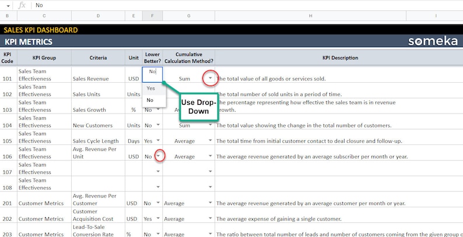Select the New Customers criteria cell
Image resolution: width=463 pixels, height=237 pixels.
click(x=98, y=122)
